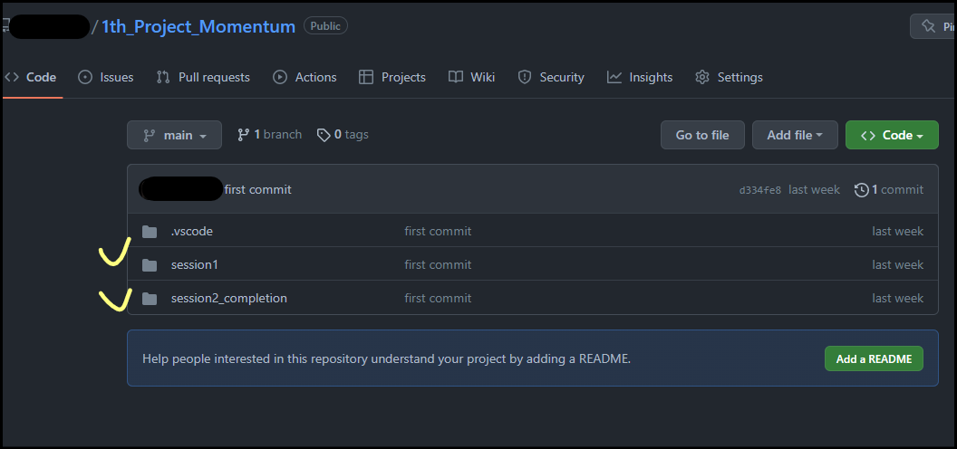Open the Security tab

pyautogui.click(x=551, y=78)
